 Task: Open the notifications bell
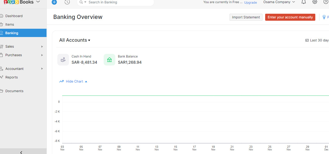click(x=304, y=2)
